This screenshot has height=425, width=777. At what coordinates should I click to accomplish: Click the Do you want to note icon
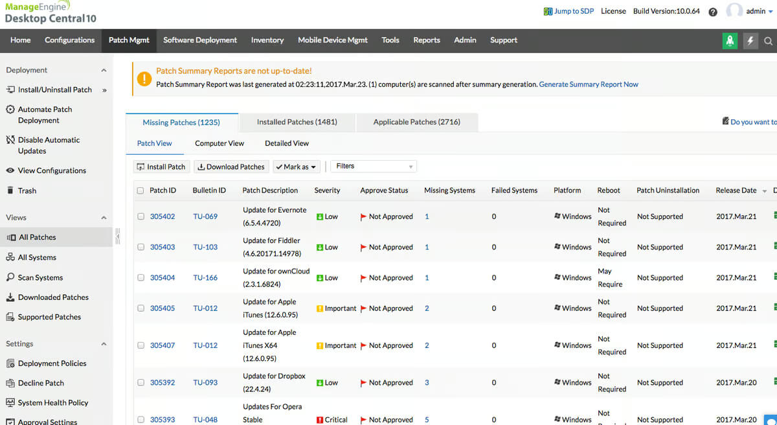(725, 121)
